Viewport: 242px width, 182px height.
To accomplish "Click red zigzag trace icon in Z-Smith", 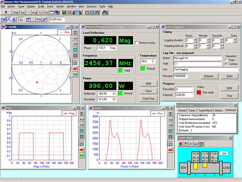I will (x=75, y=69).
